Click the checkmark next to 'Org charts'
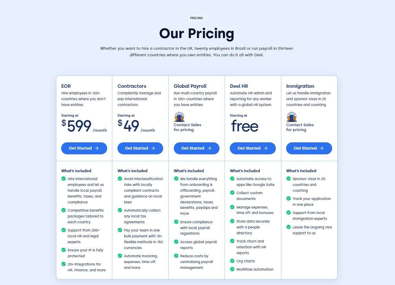Image resolution: width=395 pixels, height=285 pixels. coord(232,261)
